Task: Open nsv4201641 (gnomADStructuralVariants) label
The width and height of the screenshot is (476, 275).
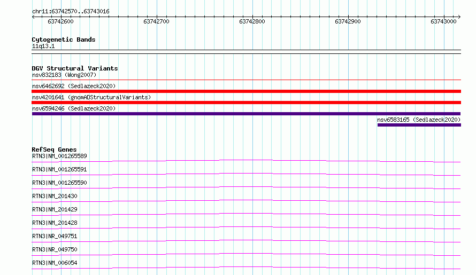Action: point(91,97)
